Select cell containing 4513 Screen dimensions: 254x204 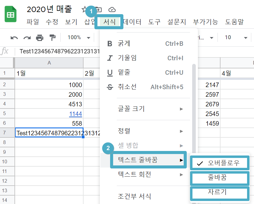pos(49,104)
